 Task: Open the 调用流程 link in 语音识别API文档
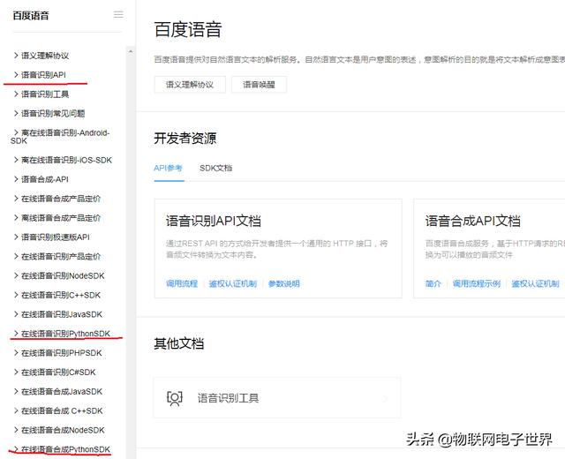182,283
